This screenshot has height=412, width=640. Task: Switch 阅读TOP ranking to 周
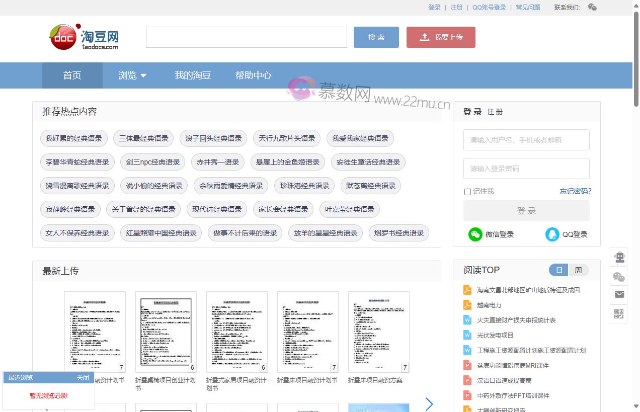[578, 270]
